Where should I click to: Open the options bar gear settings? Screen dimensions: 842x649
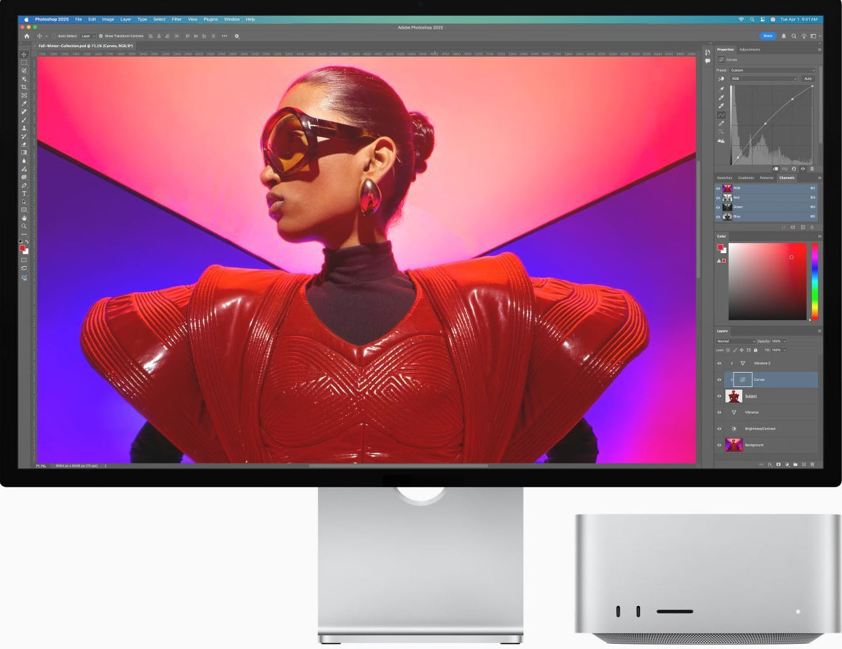click(x=237, y=35)
